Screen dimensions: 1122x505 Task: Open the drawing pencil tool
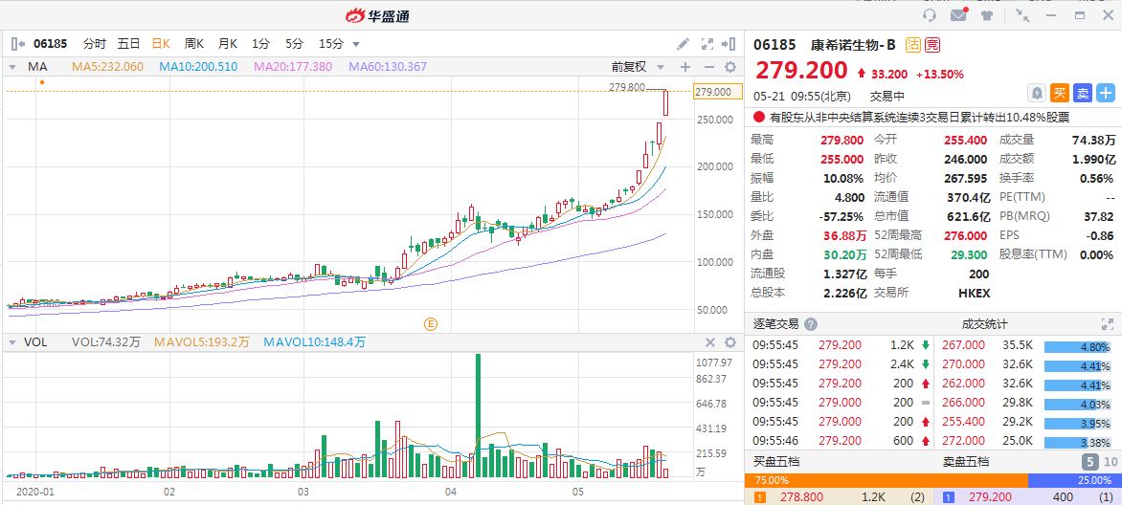click(683, 43)
